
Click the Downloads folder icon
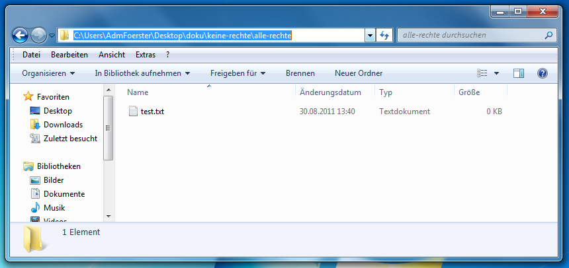point(35,125)
